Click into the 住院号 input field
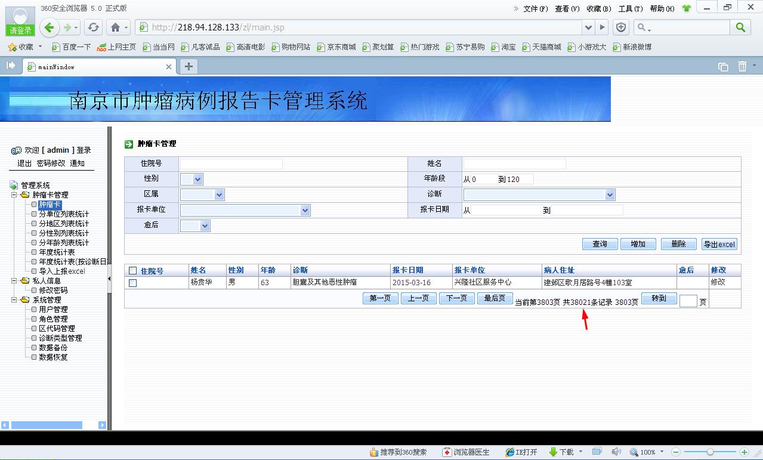This screenshot has height=460, width=763. [x=231, y=163]
